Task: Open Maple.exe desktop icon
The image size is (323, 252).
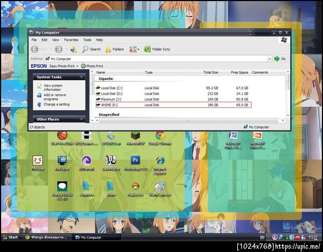Action: pyautogui.click(x=135, y=189)
